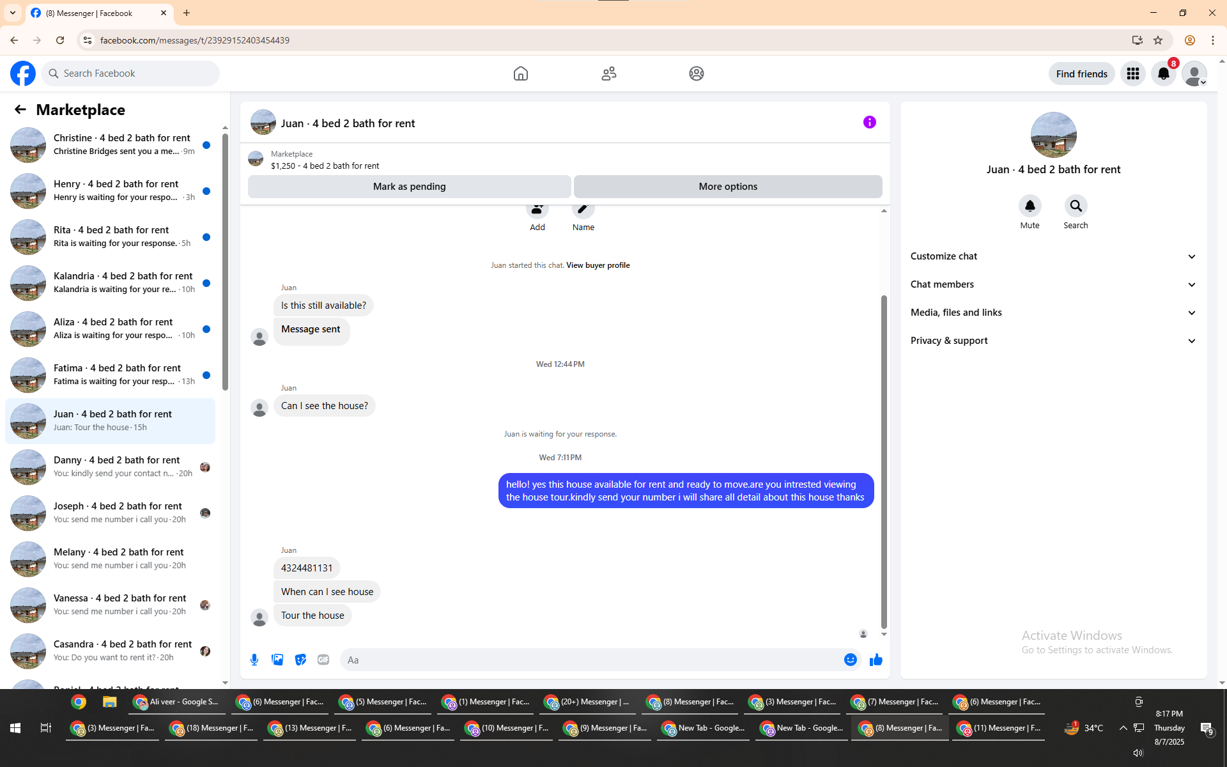1227x767 pixels.
Task: Bookmark this page with the star icon
Action: pyautogui.click(x=1158, y=40)
